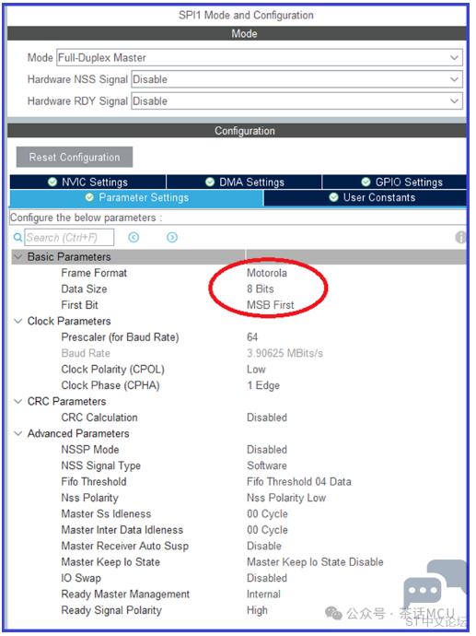Screen dimensions: 476x636
Task: Click the IO Swap label
Action: [x=81, y=579]
